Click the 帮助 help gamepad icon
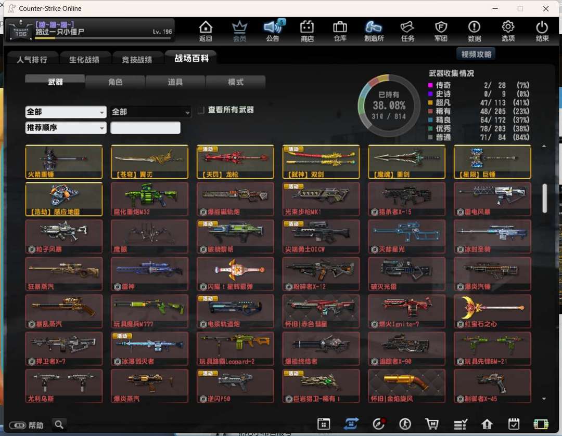The image size is (562, 436). tap(26, 425)
